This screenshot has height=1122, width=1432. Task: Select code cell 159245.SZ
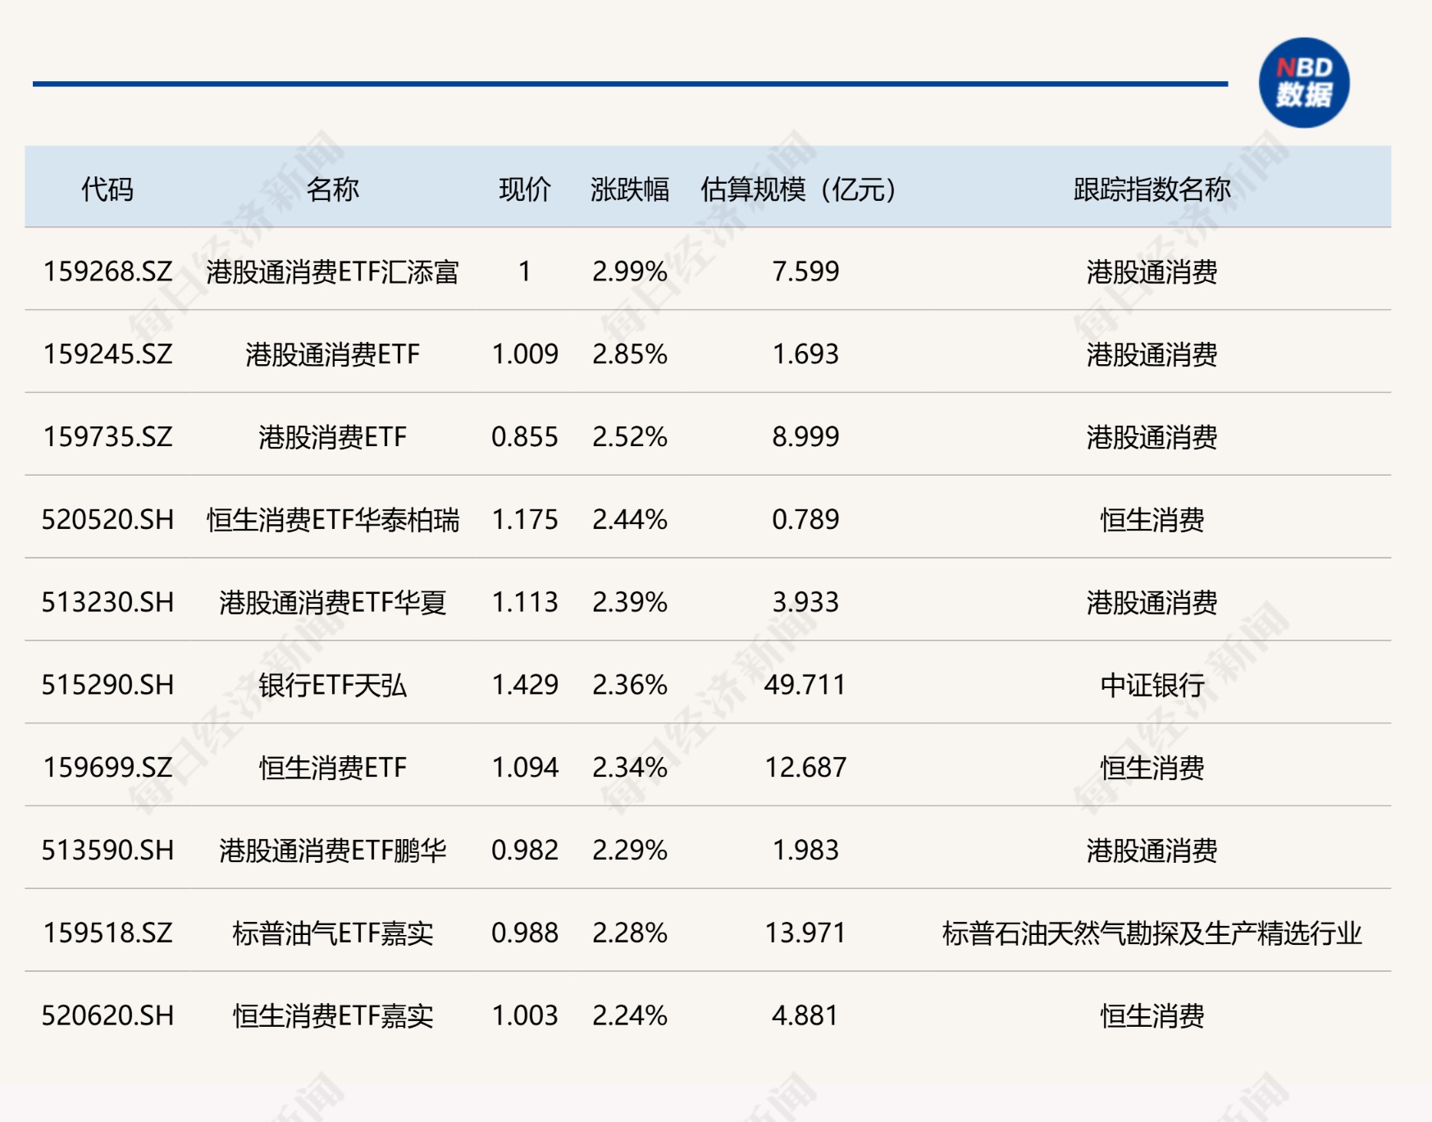pyautogui.click(x=107, y=354)
